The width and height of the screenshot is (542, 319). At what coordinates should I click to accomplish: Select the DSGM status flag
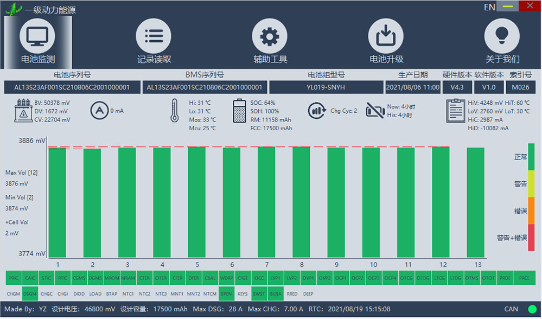point(30,295)
